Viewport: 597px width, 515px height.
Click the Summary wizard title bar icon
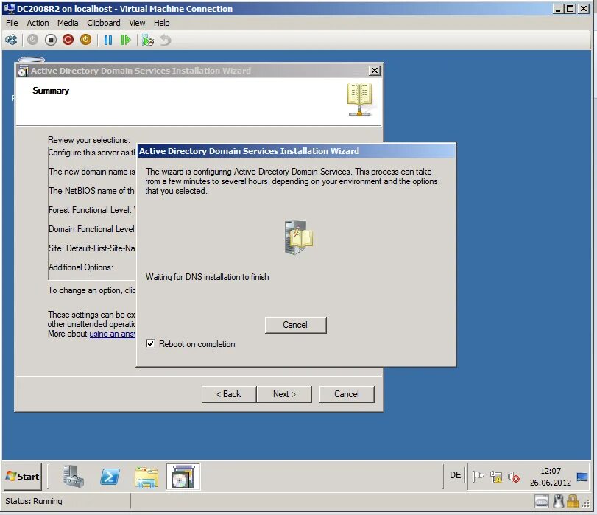click(23, 71)
